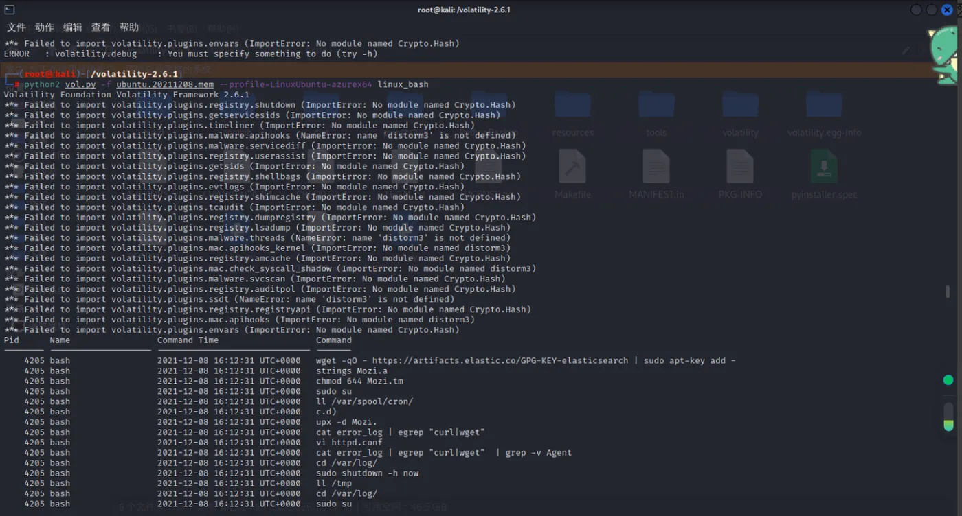Image resolution: width=962 pixels, height=516 pixels.
Task: Click the wget GPG-KEY-elasticsearch command line
Action: click(x=526, y=361)
